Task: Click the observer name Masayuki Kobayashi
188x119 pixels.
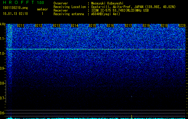Action: [x=107, y=3]
